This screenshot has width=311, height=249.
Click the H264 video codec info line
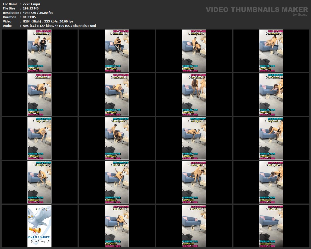[x=48, y=21]
